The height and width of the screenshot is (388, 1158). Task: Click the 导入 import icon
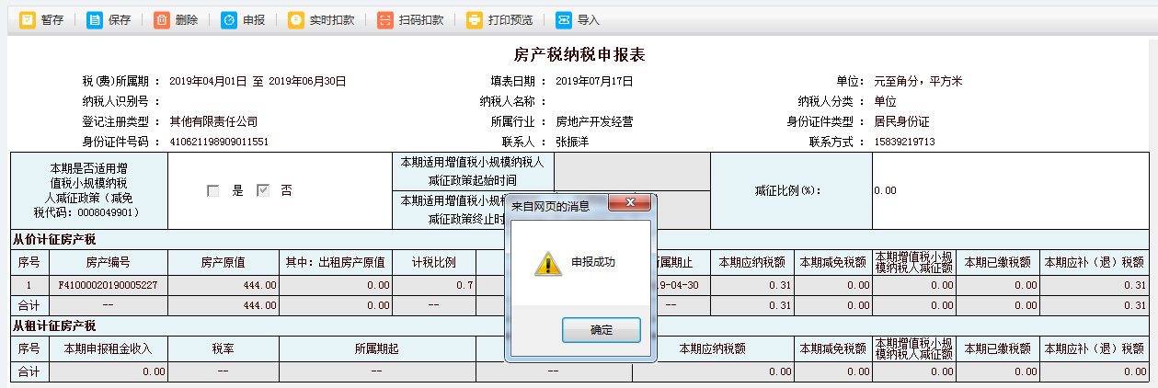pos(564,19)
